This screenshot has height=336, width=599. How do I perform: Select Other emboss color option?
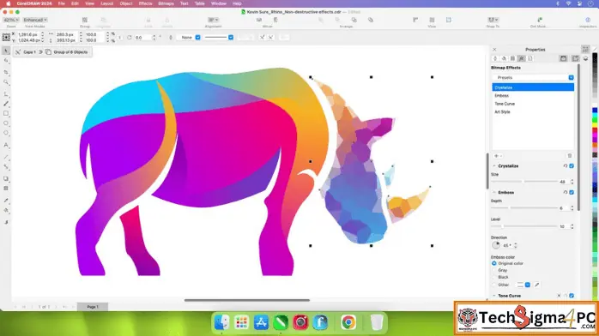point(494,285)
